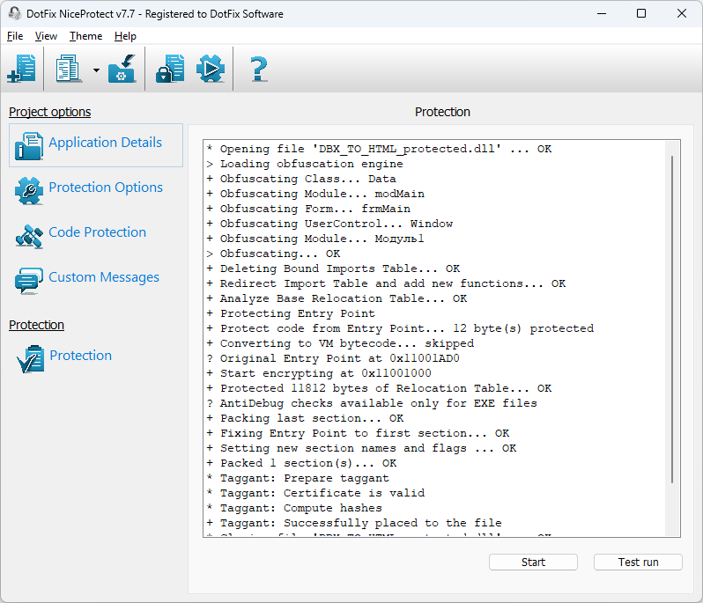
Task: Open the Custom Messages link
Action: 104,277
